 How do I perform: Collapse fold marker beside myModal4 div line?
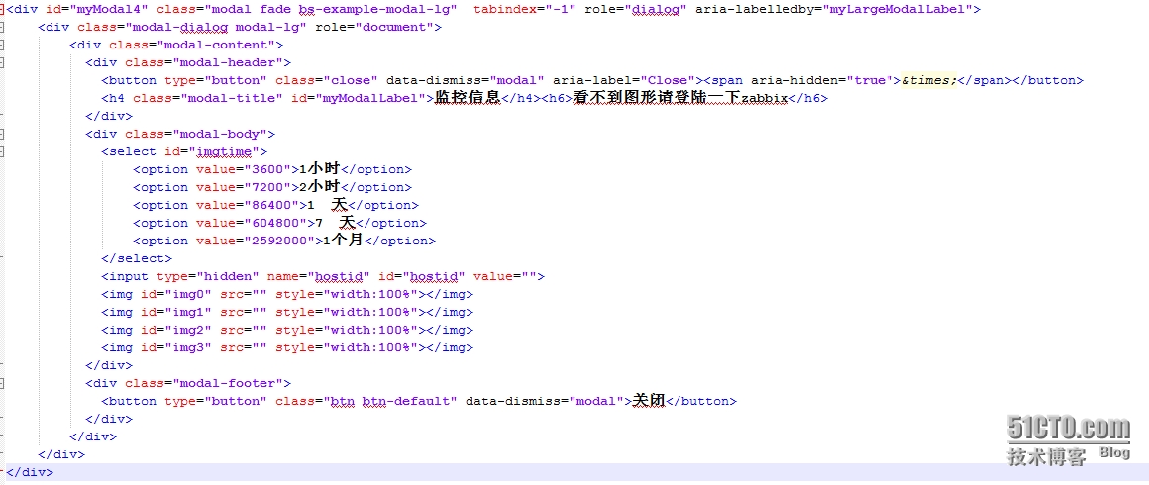2,9
